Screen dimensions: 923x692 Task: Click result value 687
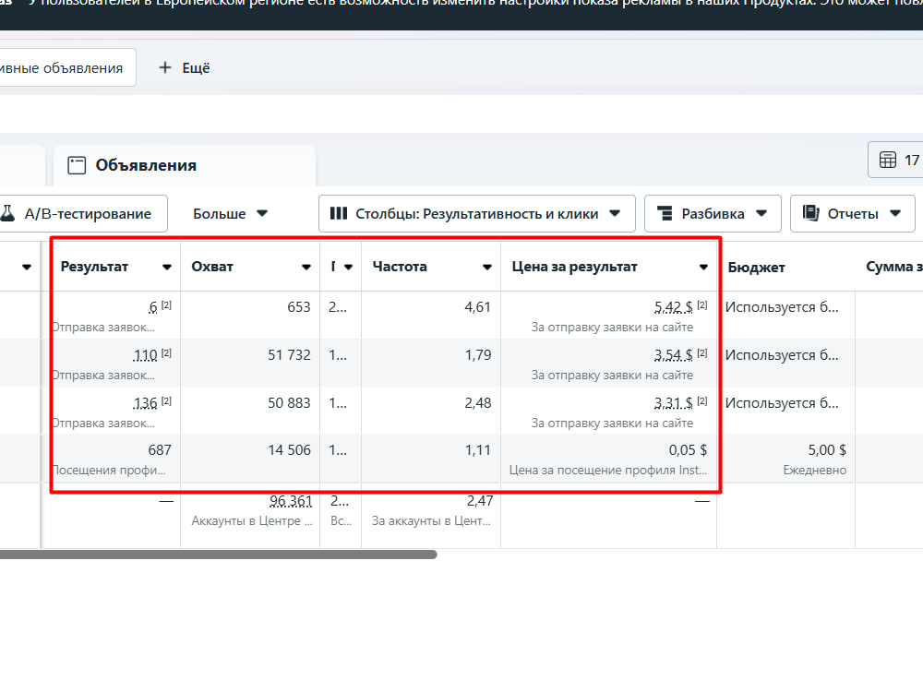[x=160, y=450]
